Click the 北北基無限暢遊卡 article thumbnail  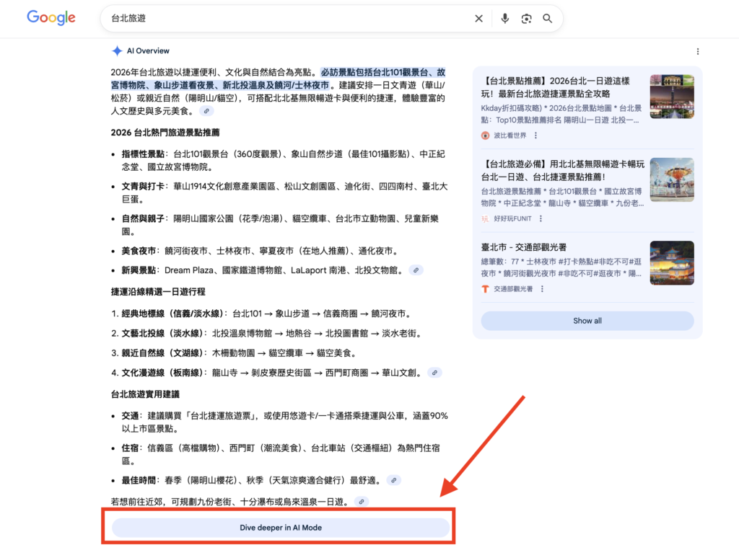(x=671, y=179)
